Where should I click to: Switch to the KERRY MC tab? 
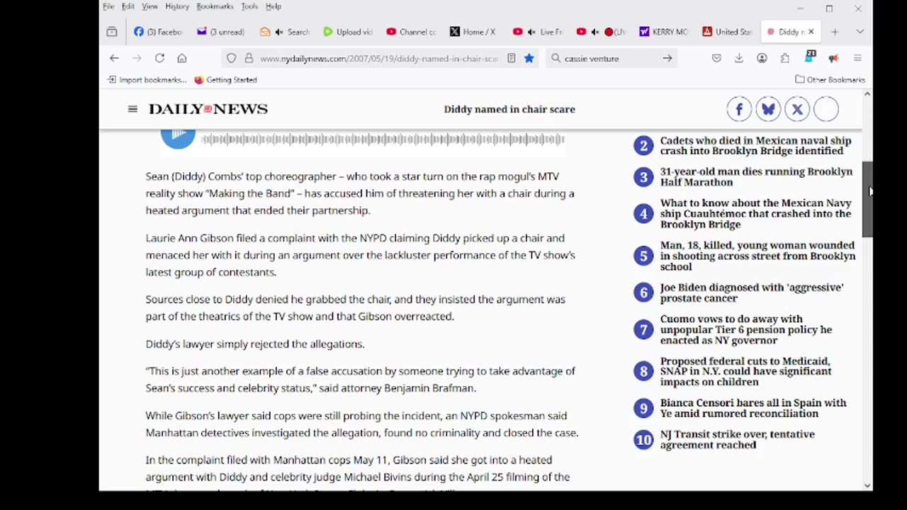[663, 32]
